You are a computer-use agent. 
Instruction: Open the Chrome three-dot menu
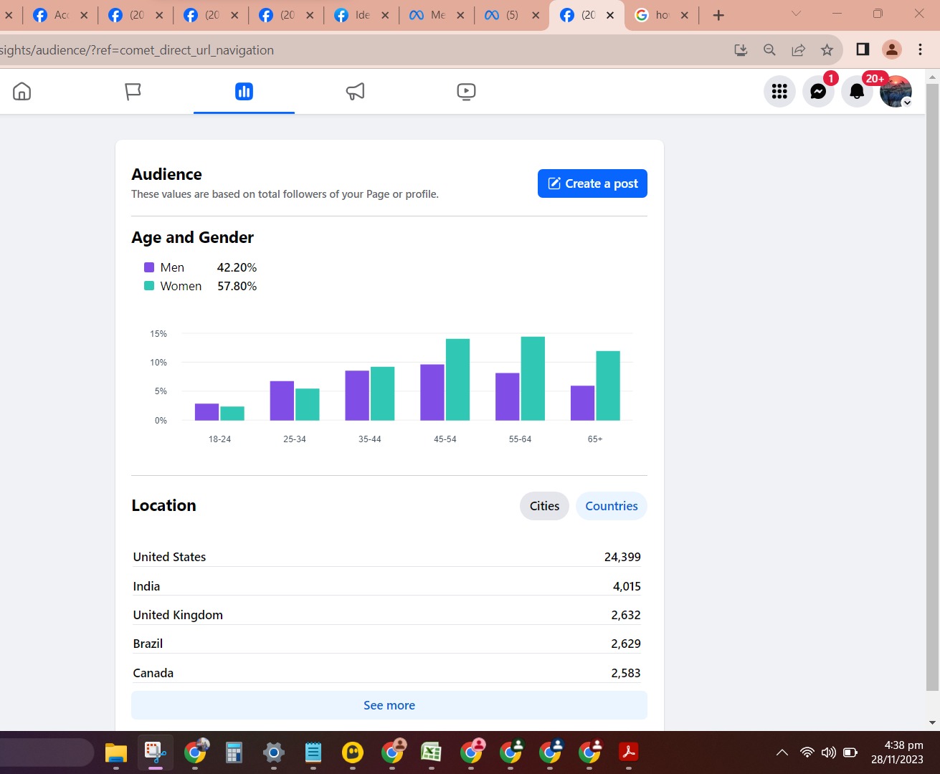coord(920,49)
